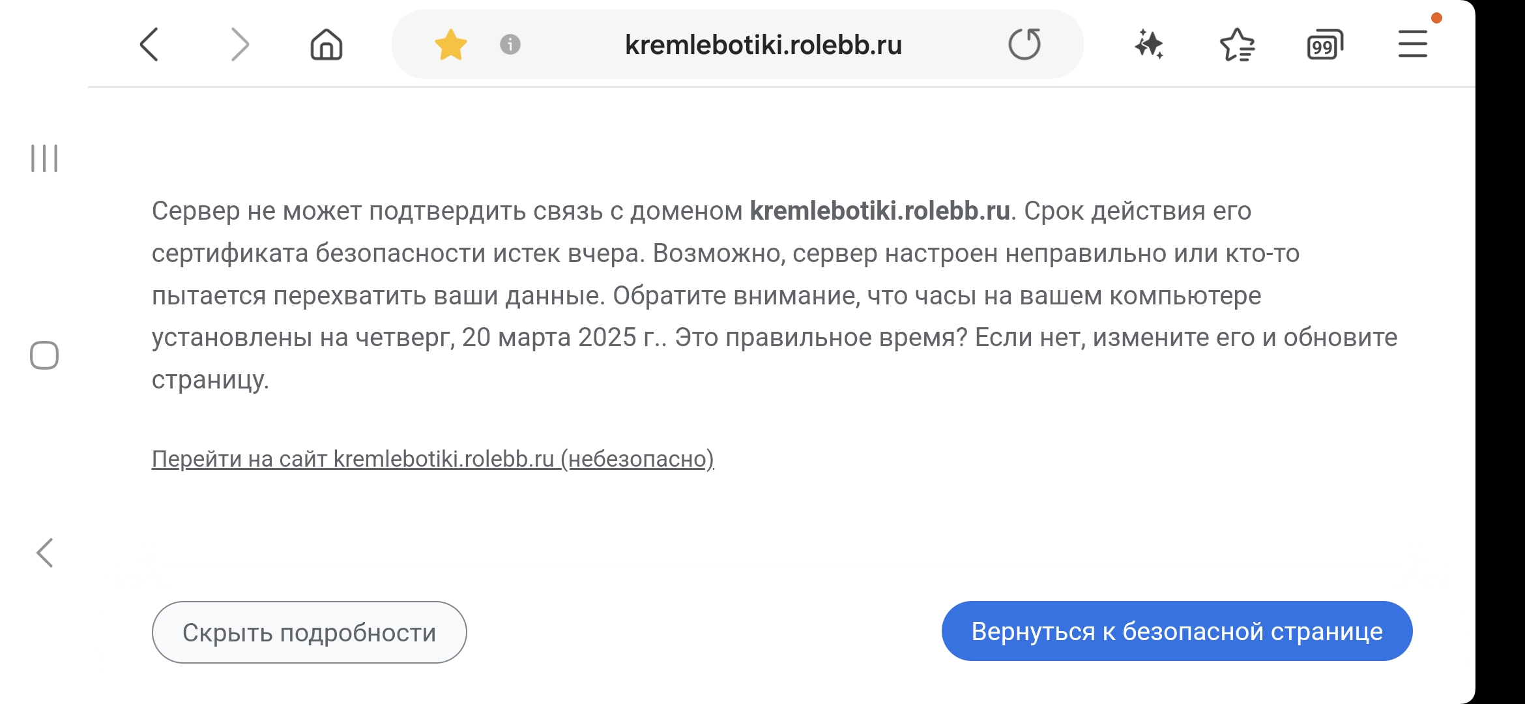The width and height of the screenshot is (1525, 704).
Task: Open the tab switcher showing 99 tabs
Action: (1325, 44)
